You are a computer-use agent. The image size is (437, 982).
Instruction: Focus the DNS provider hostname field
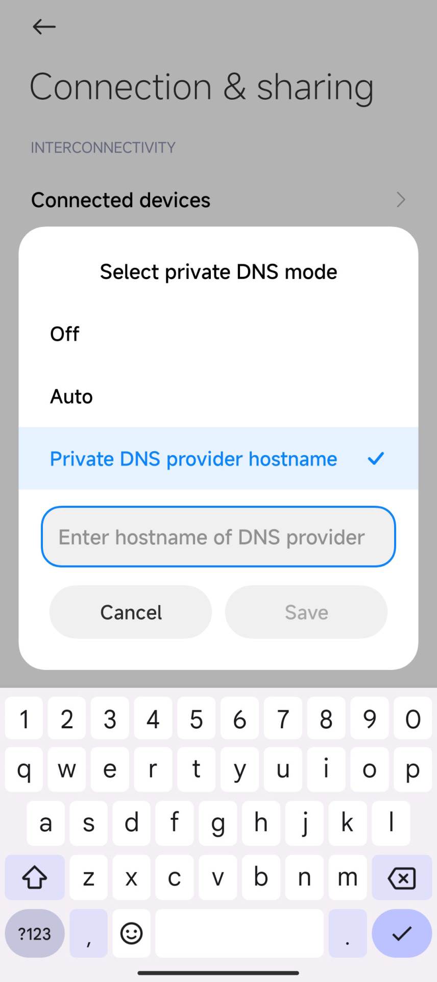tap(218, 537)
